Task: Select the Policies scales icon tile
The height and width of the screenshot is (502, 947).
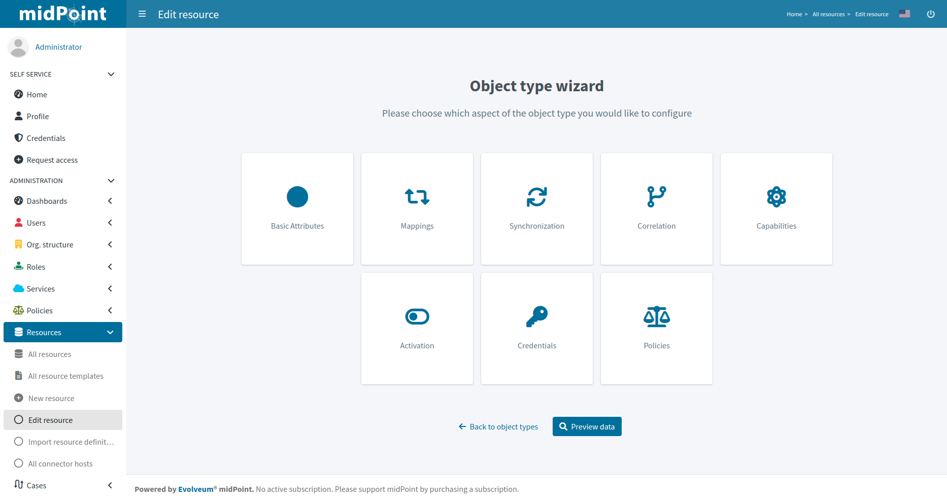Action: pyautogui.click(x=656, y=316)
